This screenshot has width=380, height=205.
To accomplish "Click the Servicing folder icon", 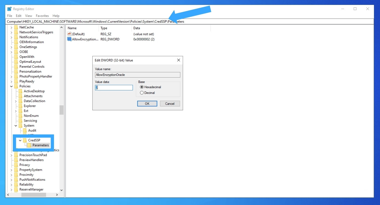I will click(20, 121).
